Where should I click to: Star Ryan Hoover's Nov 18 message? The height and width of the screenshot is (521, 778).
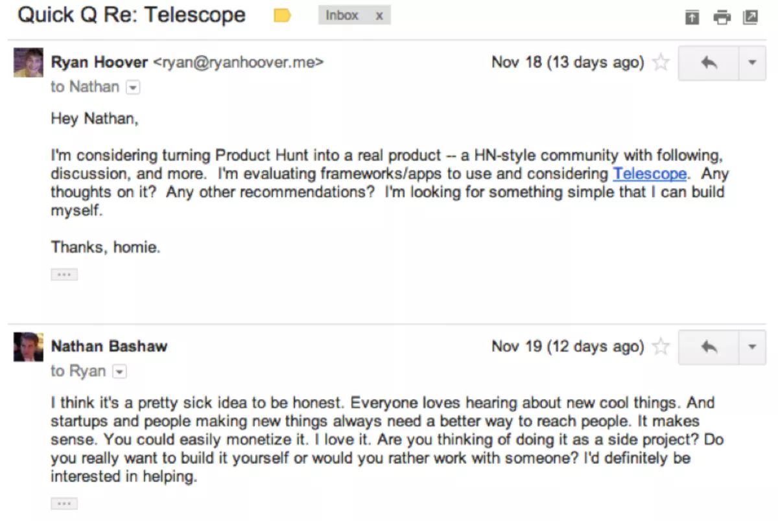(661, 63)
